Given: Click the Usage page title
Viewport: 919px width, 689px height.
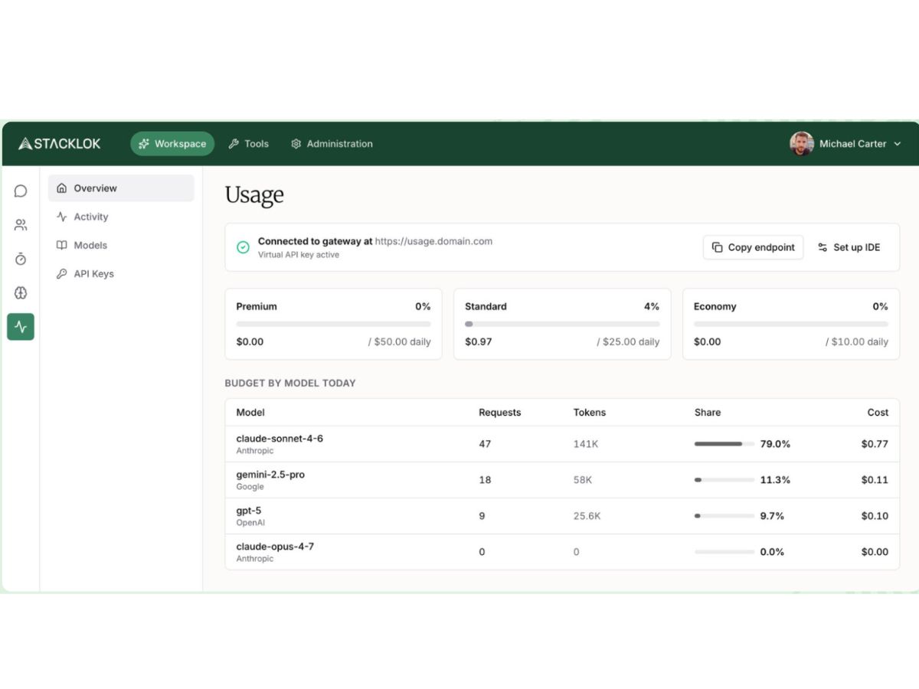Looking at the screenshot, I should coord(254,195).
